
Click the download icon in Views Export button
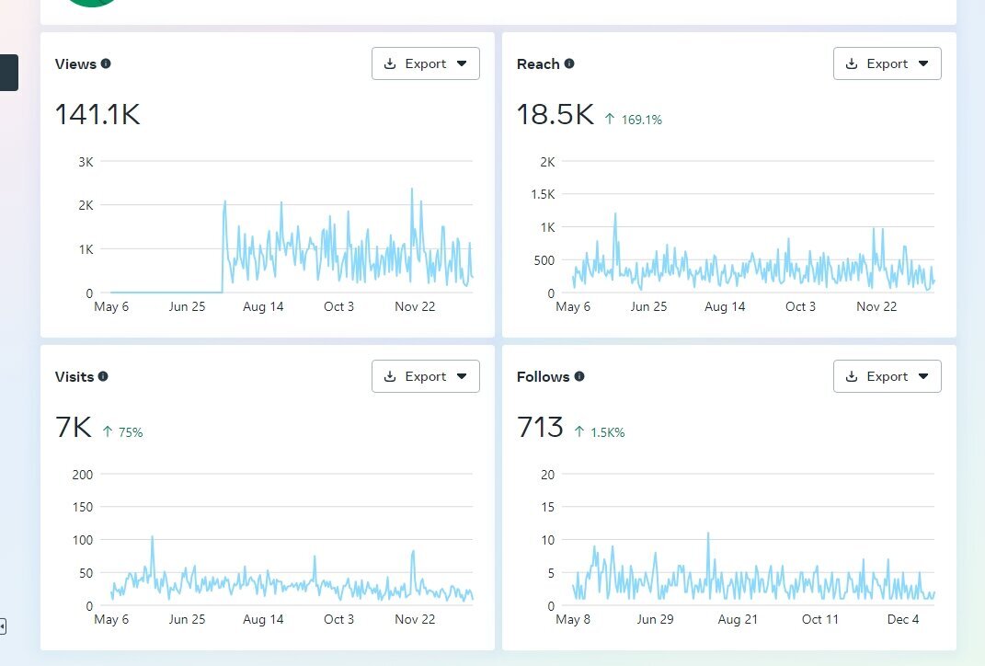(390, 64)
